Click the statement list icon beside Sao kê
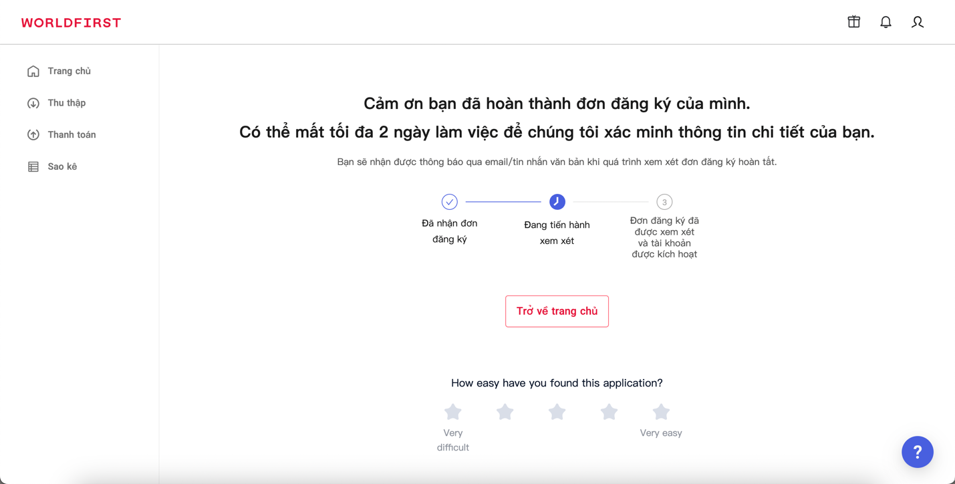955x484 pixels. coord(33,166)
